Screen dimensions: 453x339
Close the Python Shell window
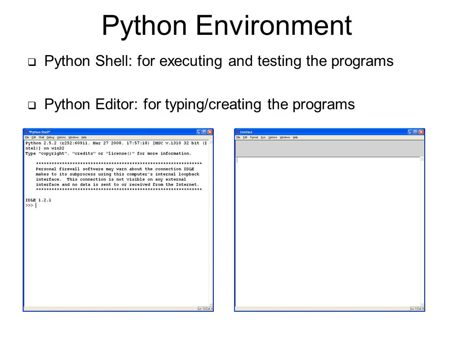(210, 132)
